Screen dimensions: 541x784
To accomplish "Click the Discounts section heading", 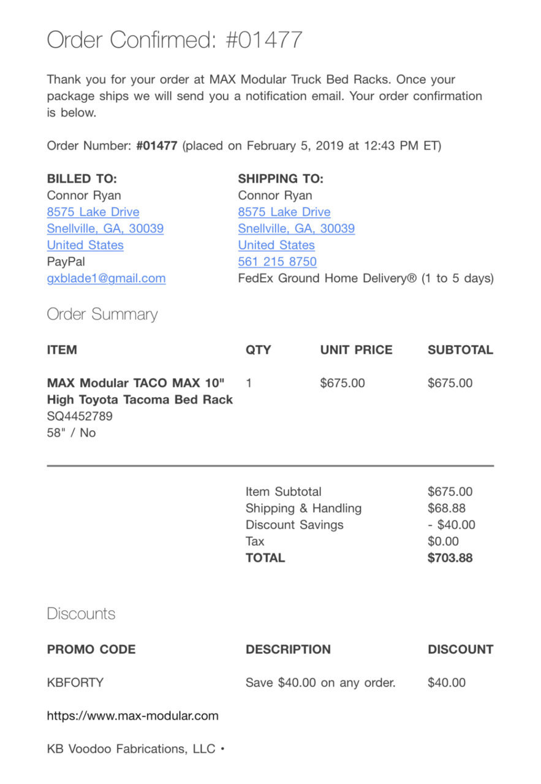I will (x=81, y=614).
